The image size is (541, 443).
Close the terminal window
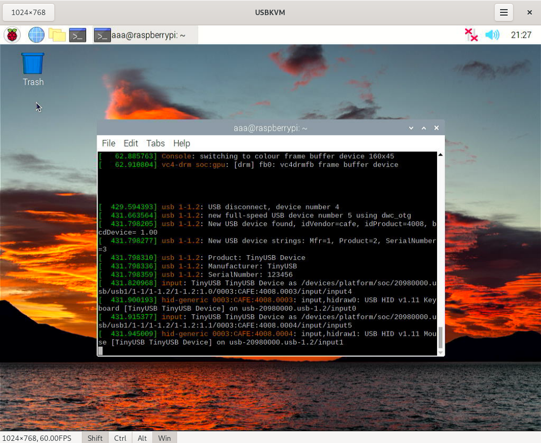(x=437, y=128)
